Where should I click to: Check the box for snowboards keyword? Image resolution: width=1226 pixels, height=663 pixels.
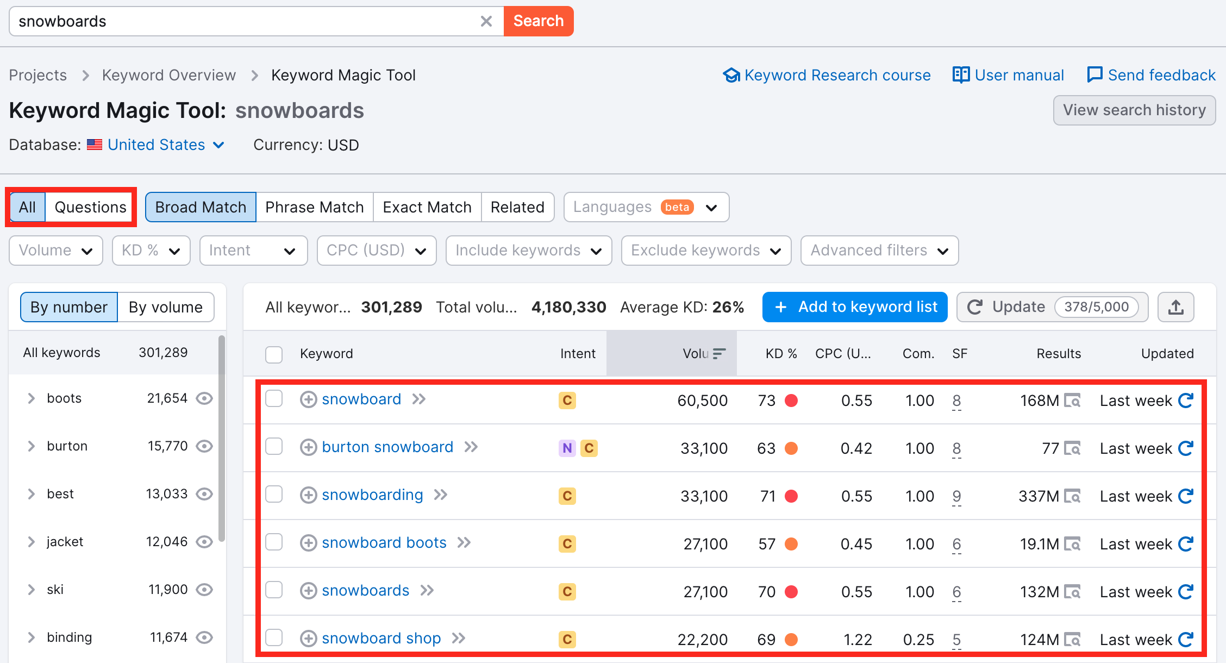274,590
